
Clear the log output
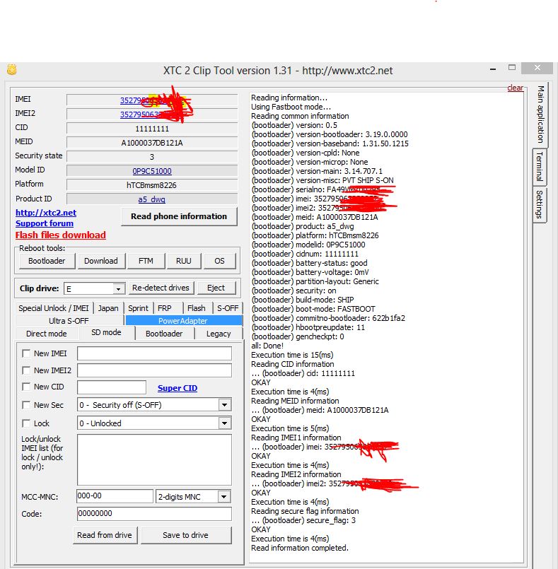tap(515, 88)
